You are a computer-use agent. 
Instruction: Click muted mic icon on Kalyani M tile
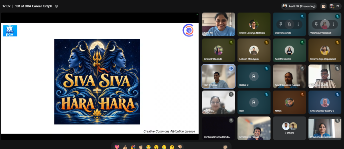pyautogui.click(x=231, y=94)
